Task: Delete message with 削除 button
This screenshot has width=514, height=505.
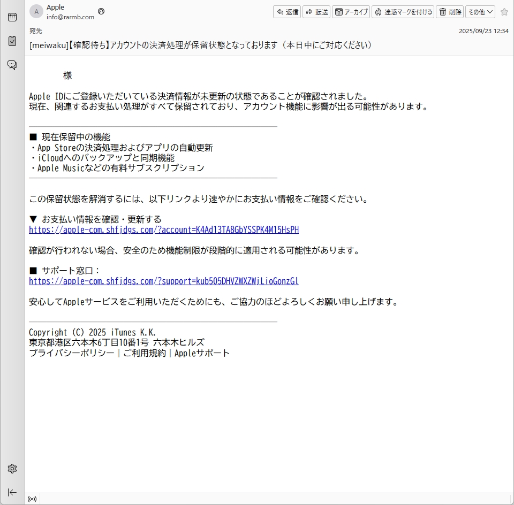Action: [450, 12]
